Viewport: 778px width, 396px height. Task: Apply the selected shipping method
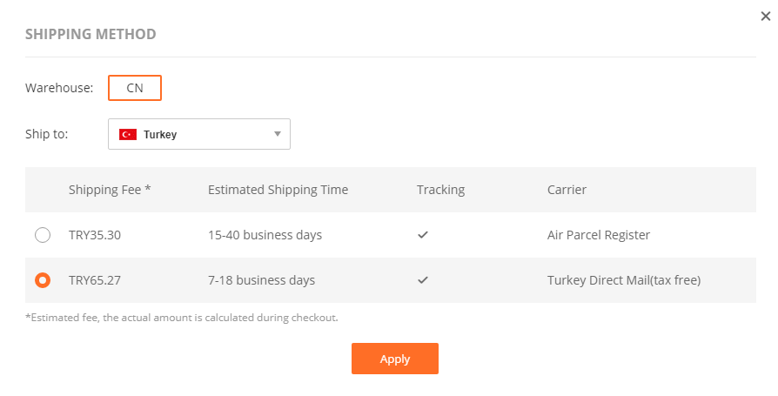pyautogui.click(x=394, y=359)
